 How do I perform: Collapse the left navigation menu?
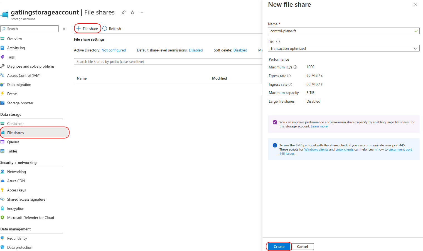coord(64,29)
